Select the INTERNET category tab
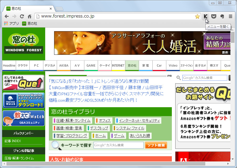Viewport: 237px width, 168px height. pyautogui.click(x=118, y=66)
